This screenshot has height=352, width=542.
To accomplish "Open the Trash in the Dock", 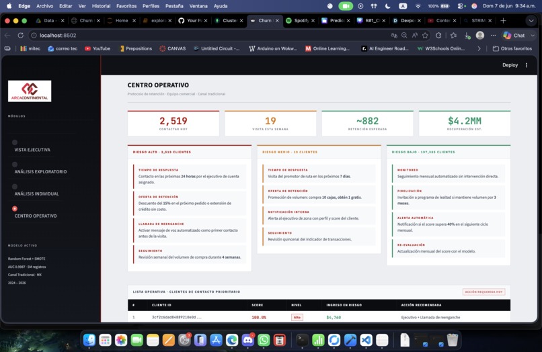I will pyautogui.click(x=453, y=340).
